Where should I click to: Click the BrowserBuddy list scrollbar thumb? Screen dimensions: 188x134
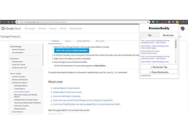[x=176, y=44]
